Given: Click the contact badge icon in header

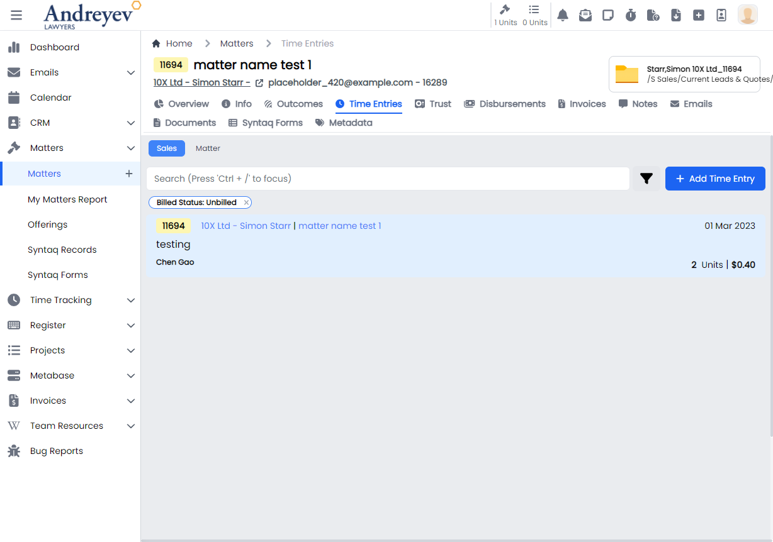Looking at the screenshot, I should (x=721, y=15).
